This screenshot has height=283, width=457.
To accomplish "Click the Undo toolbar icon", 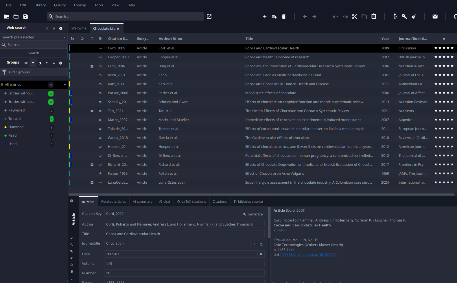I will [336, 17].
